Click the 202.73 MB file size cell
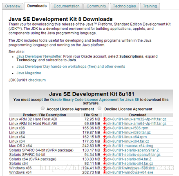 pos(91,172)
